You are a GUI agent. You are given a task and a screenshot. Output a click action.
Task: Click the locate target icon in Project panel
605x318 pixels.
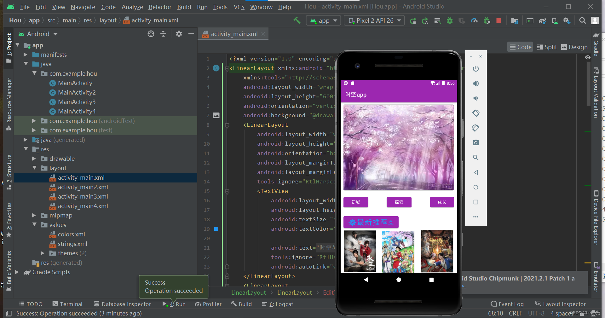click(151, 34)
